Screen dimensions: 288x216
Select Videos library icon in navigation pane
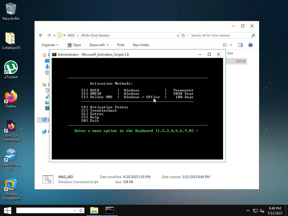coord(47,108)
